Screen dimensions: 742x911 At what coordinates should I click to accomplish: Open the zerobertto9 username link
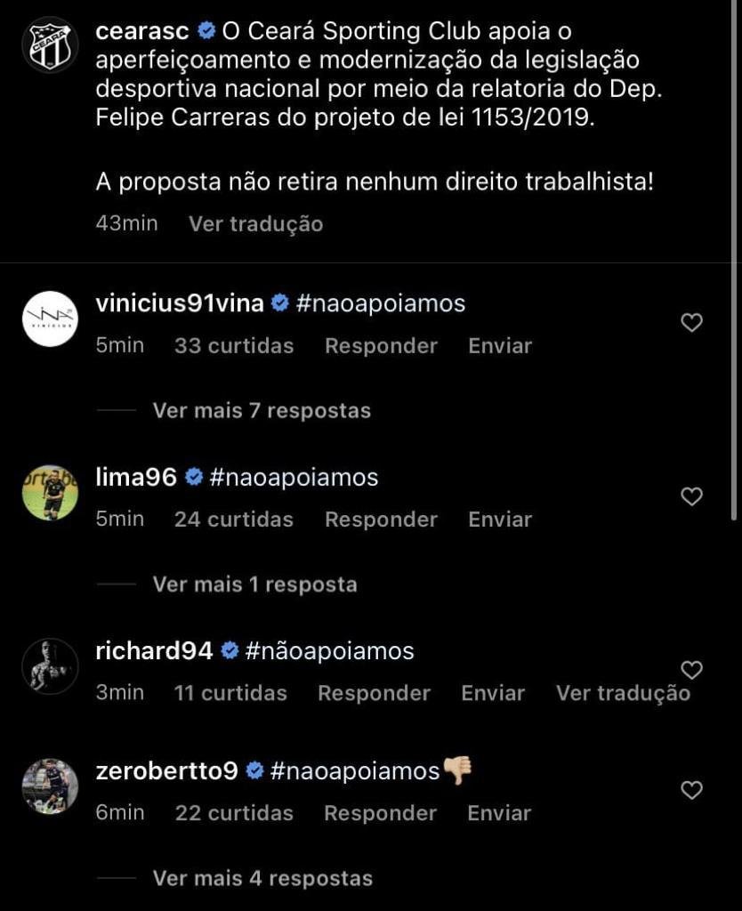[166, 770]
